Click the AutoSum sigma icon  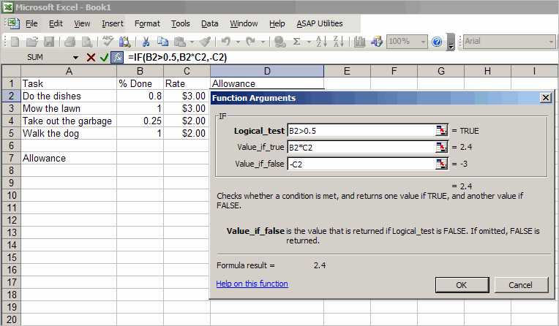pos(296,42)
